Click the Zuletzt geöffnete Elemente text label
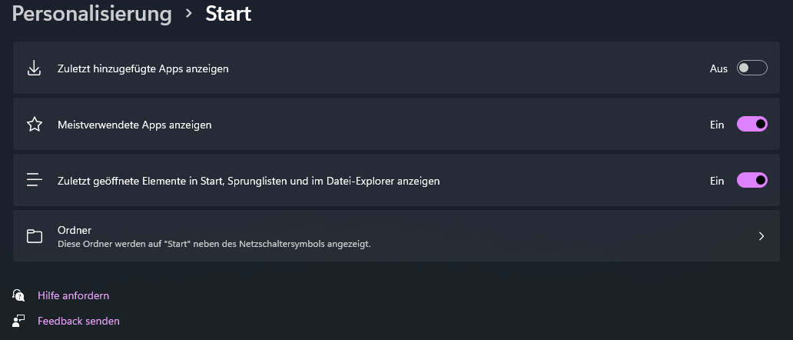 (248, 181)
